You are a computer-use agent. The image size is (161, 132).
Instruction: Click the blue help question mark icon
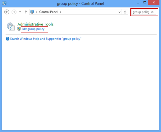(x=8, y=39)
